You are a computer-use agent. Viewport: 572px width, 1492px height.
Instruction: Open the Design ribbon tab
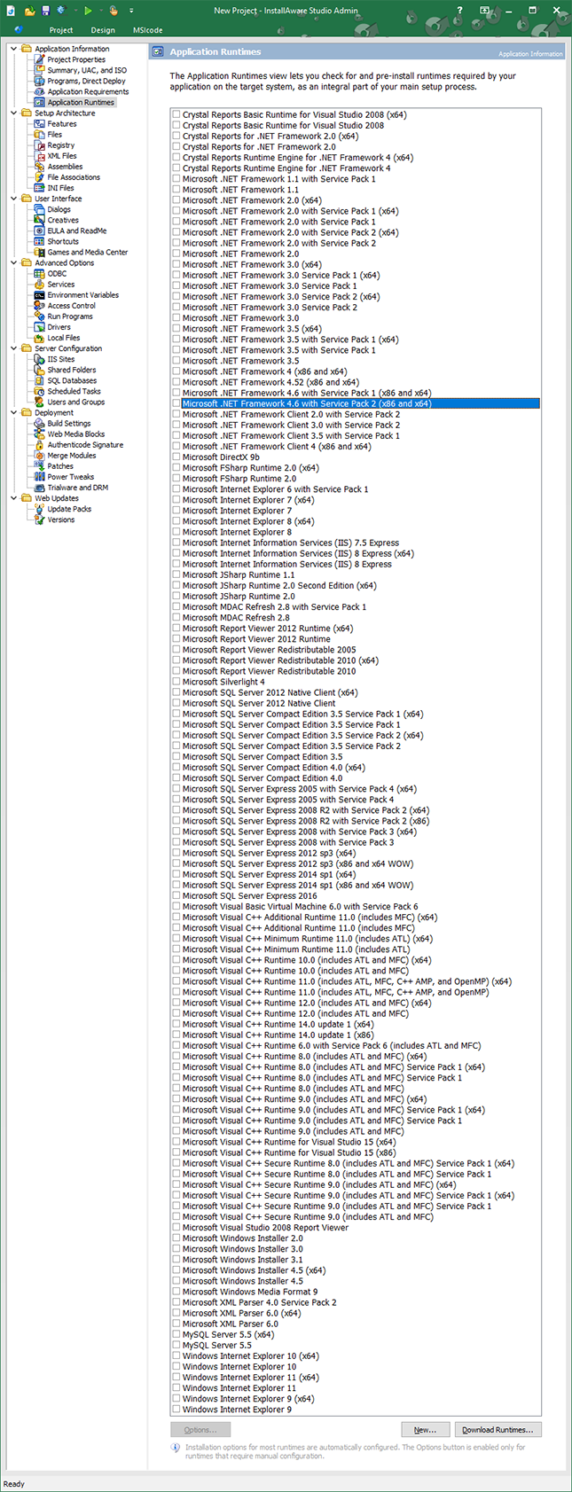coord(103,30)
